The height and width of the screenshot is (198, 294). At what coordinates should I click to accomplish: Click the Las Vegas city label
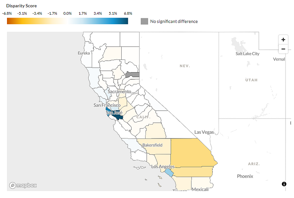(204, 132)
